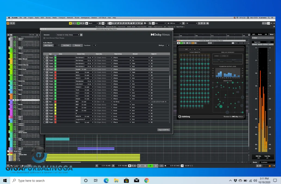Switch to the Media tab

260,35
